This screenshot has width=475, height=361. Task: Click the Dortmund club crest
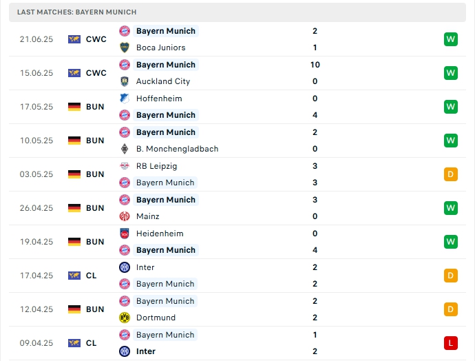click(x=125, y=318)
